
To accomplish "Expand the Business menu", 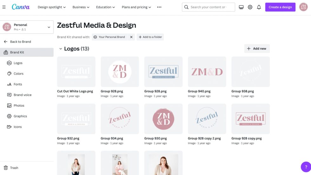I will 81,7.
